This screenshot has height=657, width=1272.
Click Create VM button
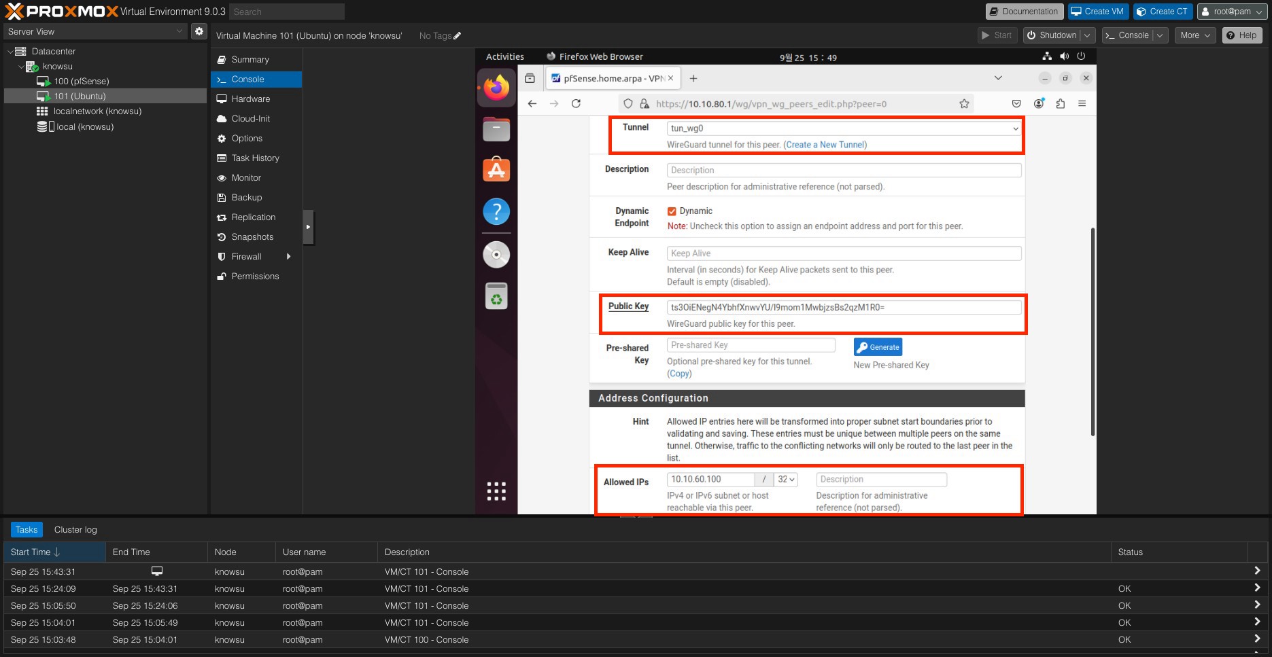coord(1098,12)
